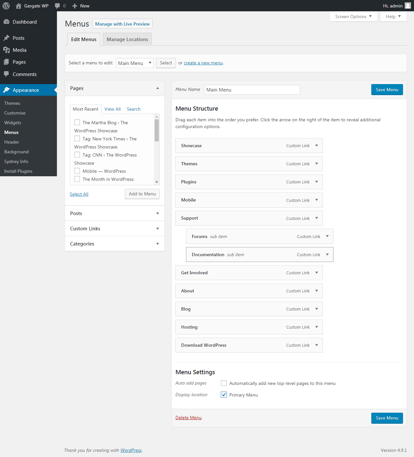Open Media via its sidebar icon
This screenshot has width=414, height=457.
[6, 50]
